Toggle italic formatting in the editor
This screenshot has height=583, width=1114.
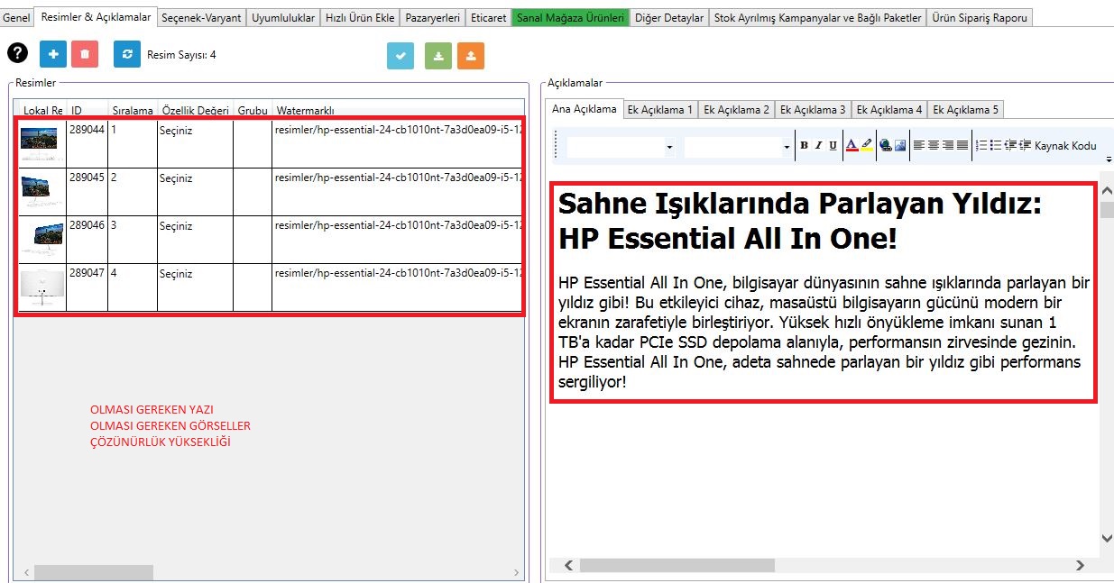818,145
